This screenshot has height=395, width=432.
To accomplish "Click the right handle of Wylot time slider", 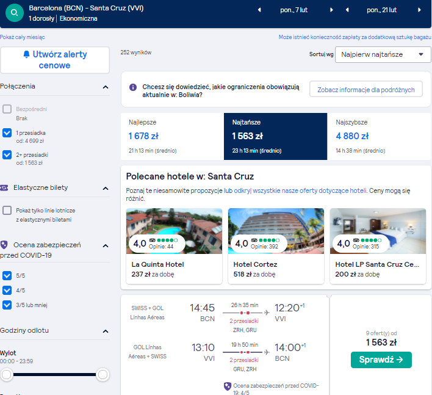I will coord(103,374).
